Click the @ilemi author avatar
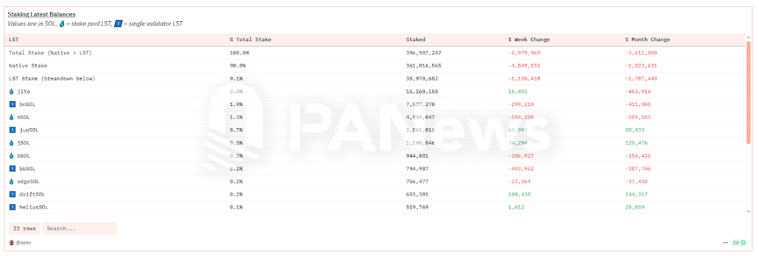Image resolution: width=759 pixels, height=256 pixels. coord(11,243)
